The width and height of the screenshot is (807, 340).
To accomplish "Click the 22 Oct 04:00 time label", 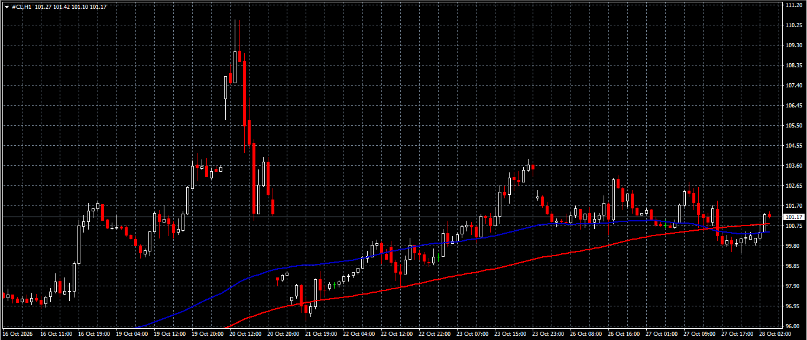I will point(359,334).
